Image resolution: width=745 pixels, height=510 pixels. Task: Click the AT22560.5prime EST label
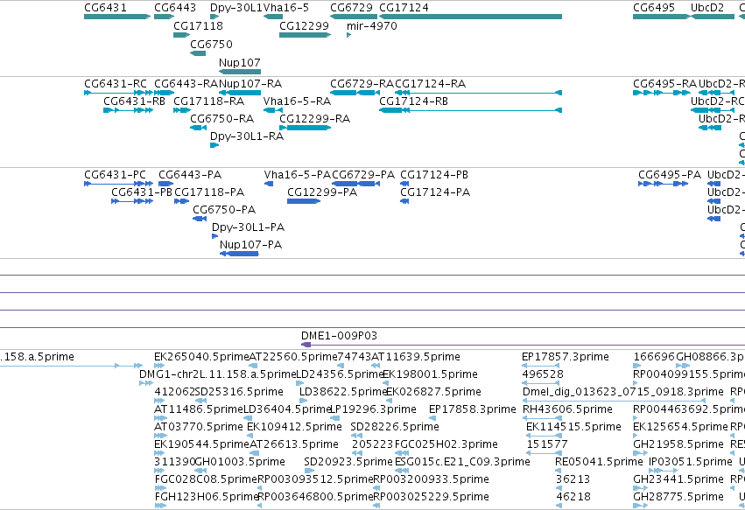click(x=293, y=357)
